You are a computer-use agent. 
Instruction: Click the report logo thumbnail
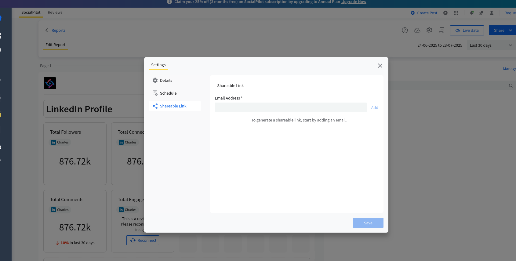click(x=50, y=83)
